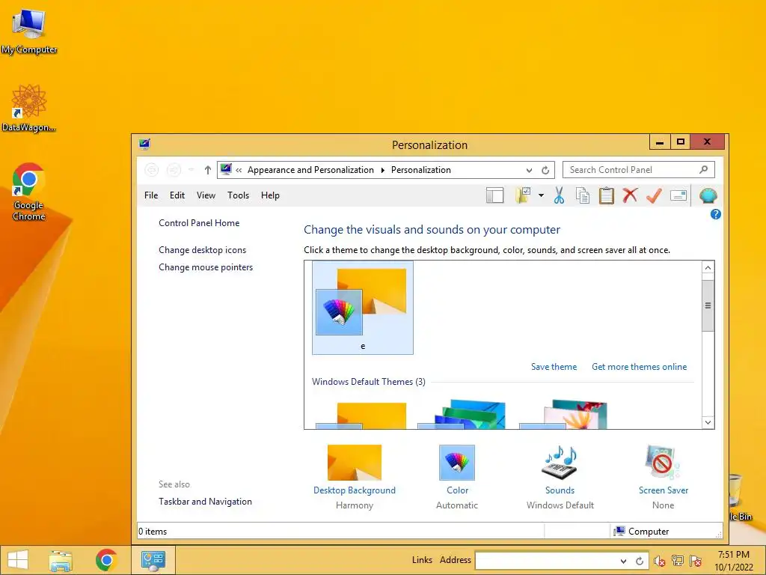The width and height of the screenshot is (766, 575).
Task: Click the themes list scrollbar thumb
Action: [x=708, y=305]
